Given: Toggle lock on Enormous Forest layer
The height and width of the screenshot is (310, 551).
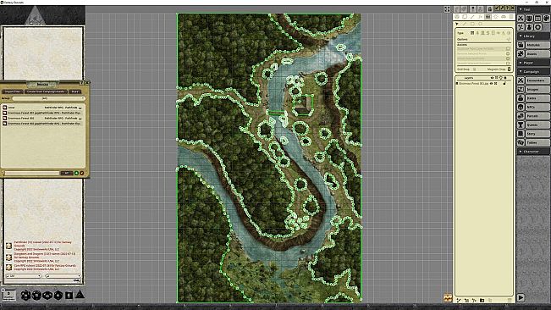Looking at the screenshot, I should tap(504, 84).
